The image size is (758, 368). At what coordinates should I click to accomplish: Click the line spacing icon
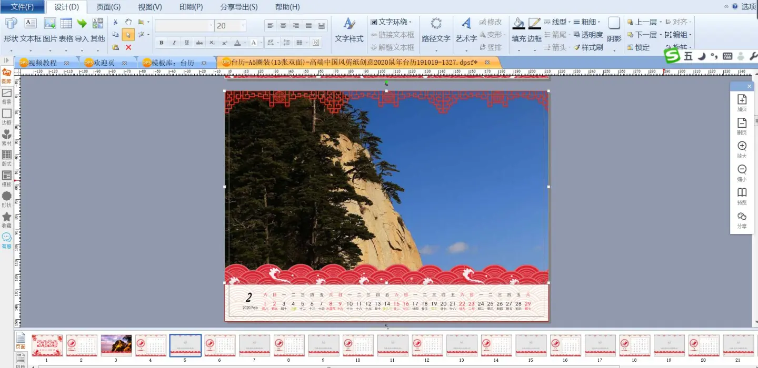pos(286,43)
